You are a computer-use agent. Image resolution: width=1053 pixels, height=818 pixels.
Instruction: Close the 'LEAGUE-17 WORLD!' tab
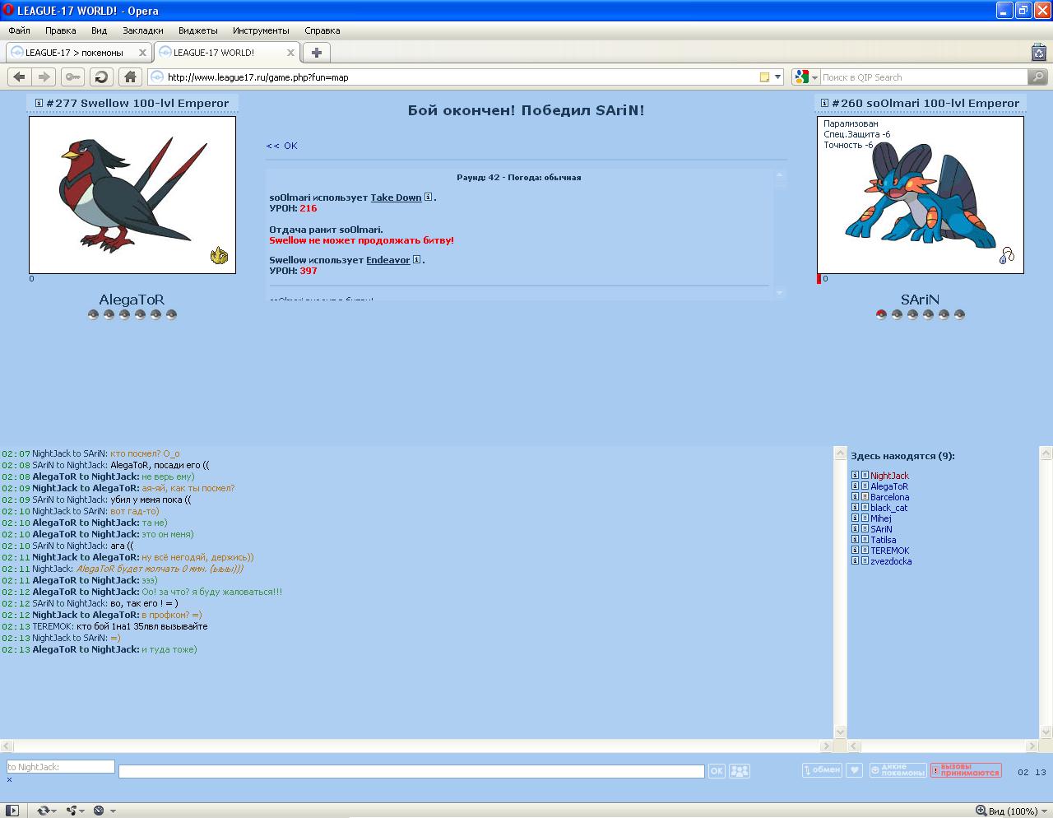point(290,53)
